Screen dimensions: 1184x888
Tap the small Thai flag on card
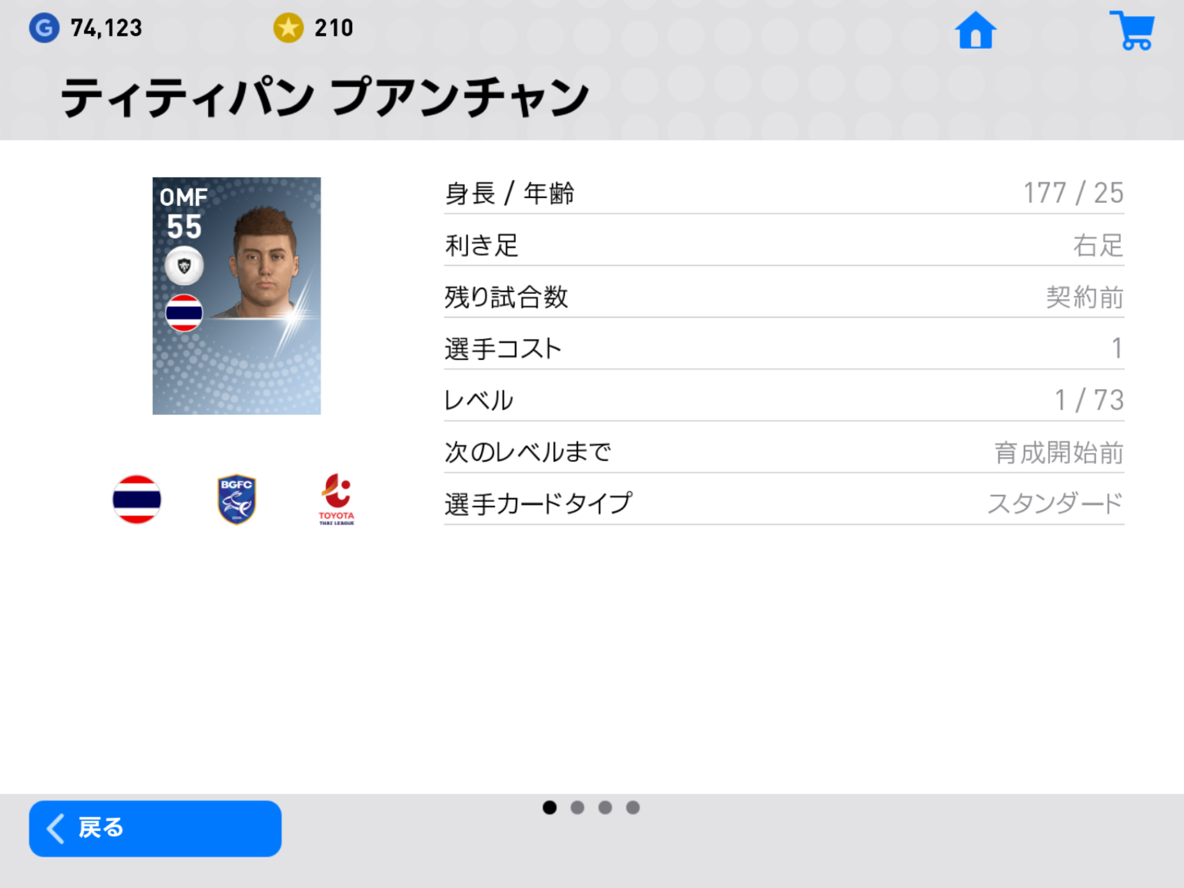[184, 313]
